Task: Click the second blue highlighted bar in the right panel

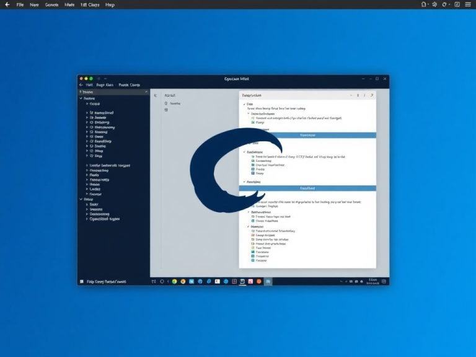Action: 307,188
